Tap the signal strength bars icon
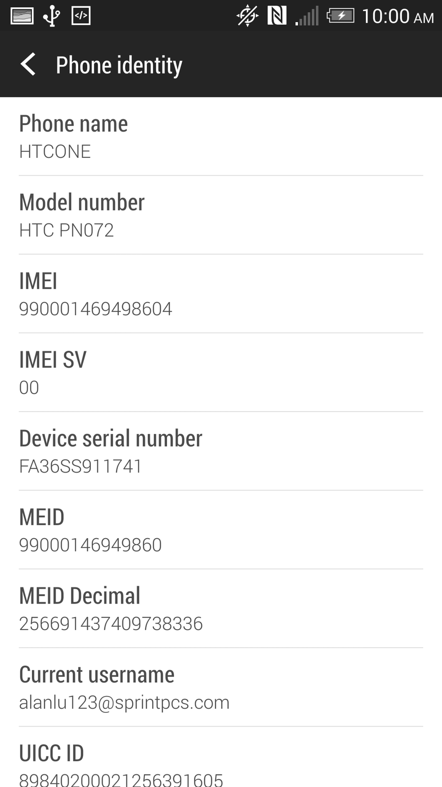The image size is (442, 787). pyautogui.click(x=307, y=16)
